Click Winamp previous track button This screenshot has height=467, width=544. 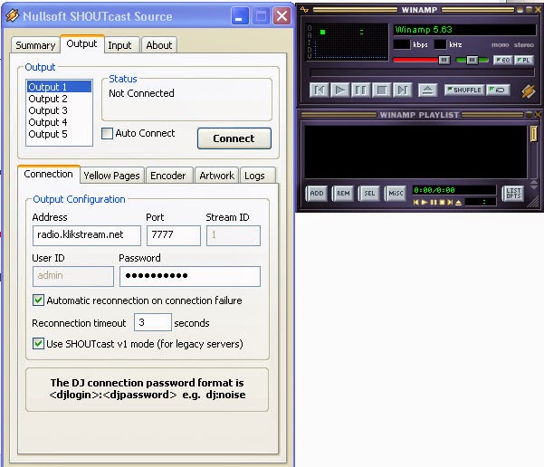click(319, 91)
